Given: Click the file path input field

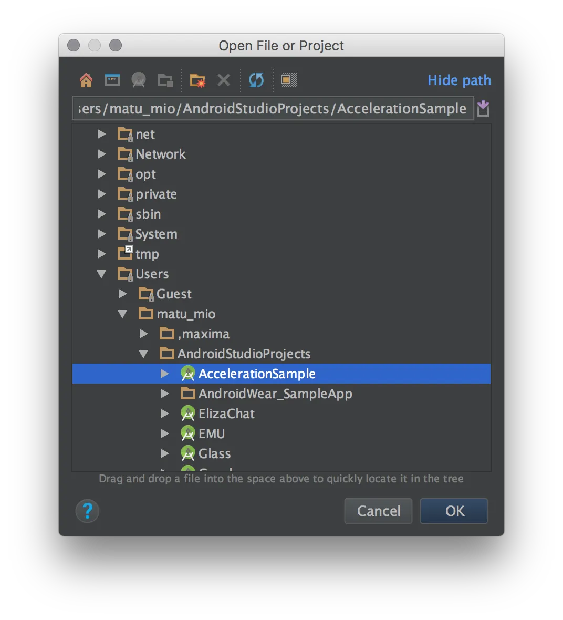Looking at the screenshot, I should click(273, 108).
